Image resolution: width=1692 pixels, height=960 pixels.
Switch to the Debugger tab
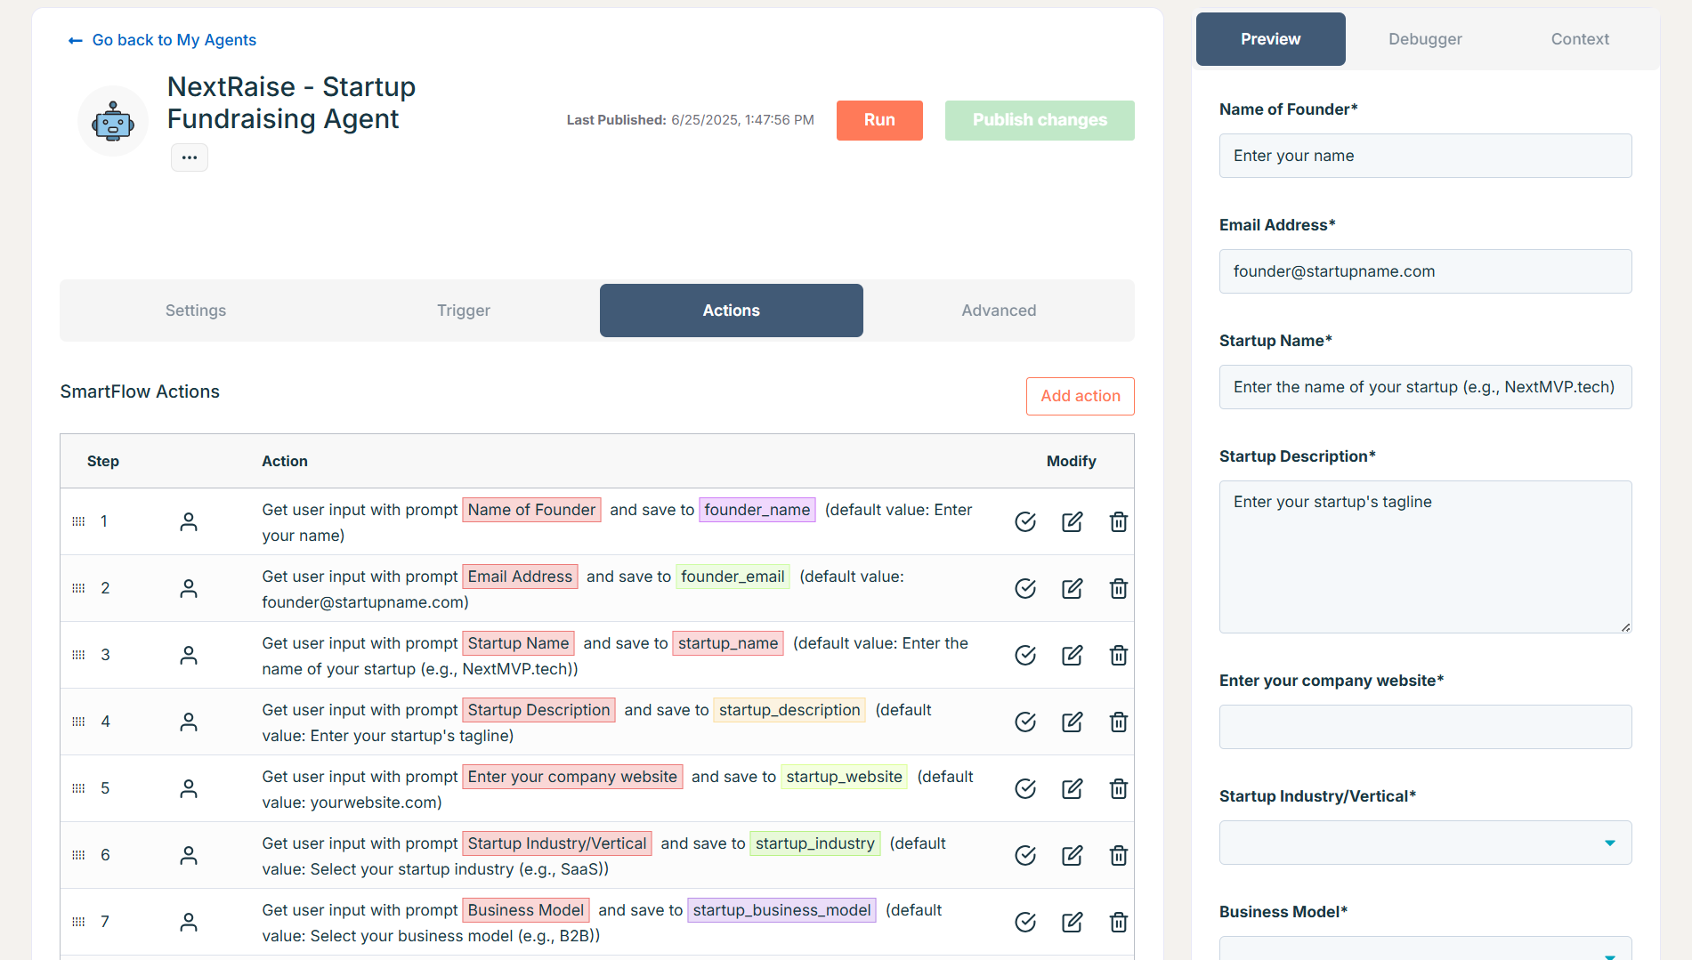click(x=1425, y=39)
